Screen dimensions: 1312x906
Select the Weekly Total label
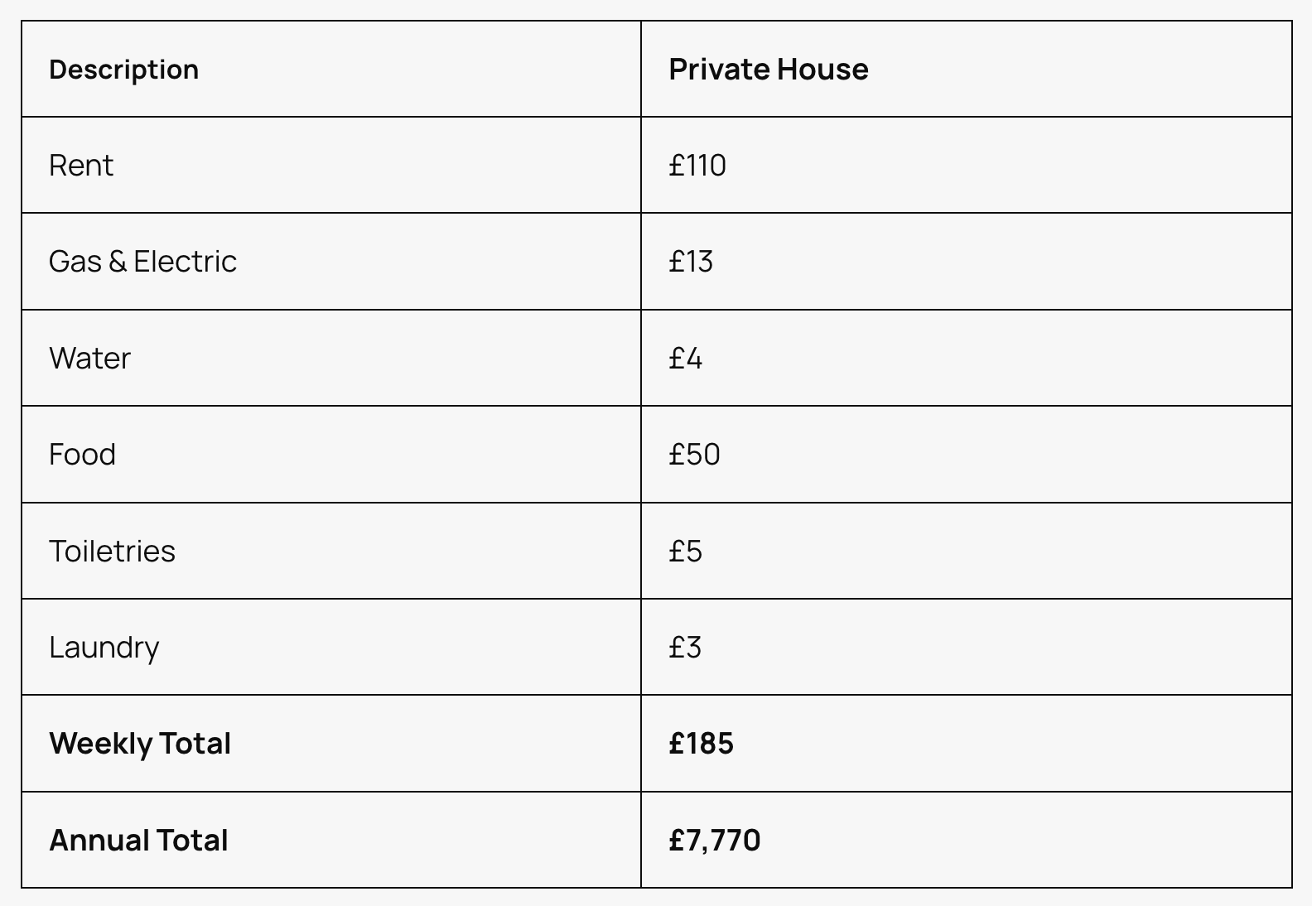click(x=139, y=744)
